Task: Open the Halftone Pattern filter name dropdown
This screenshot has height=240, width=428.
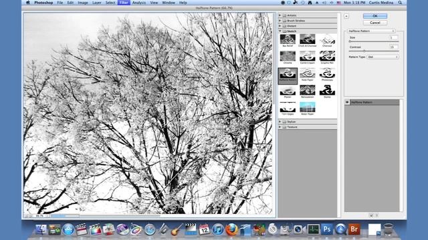Action: pos(371,31)
